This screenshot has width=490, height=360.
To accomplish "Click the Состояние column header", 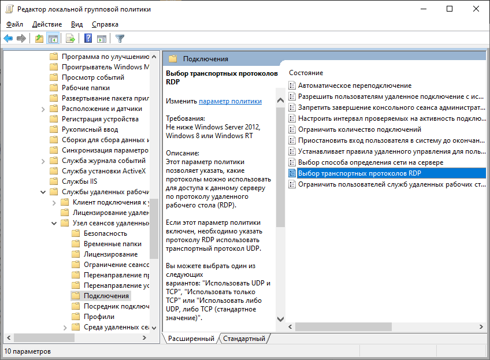I will 306,73.
